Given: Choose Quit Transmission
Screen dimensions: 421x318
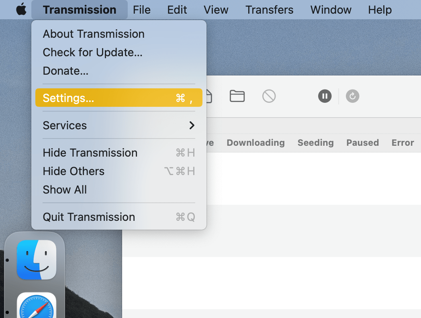Looking at the screenshot, I should pyautogui.click(x=89, y=217).
